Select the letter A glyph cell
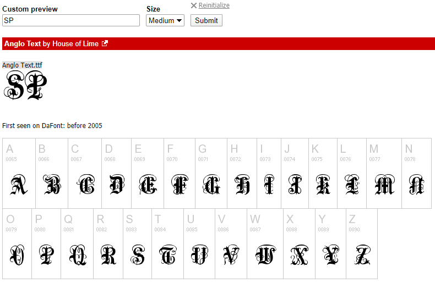Viewport: 435px width, 283px height. coord(19,173)
